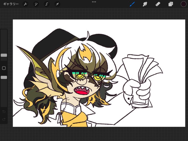Activate the Transform arrow tool
The height and width of the screenshot is (141, 188).
57,4
